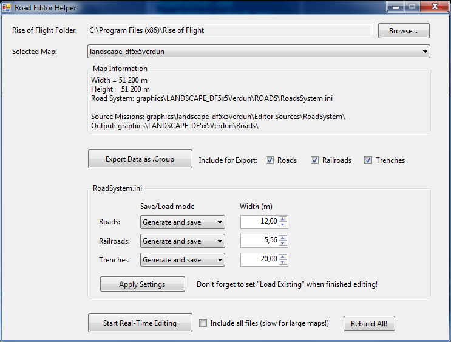
Task: Open the Roads Save/Load mode dropdown
Action: click(183, 222)
